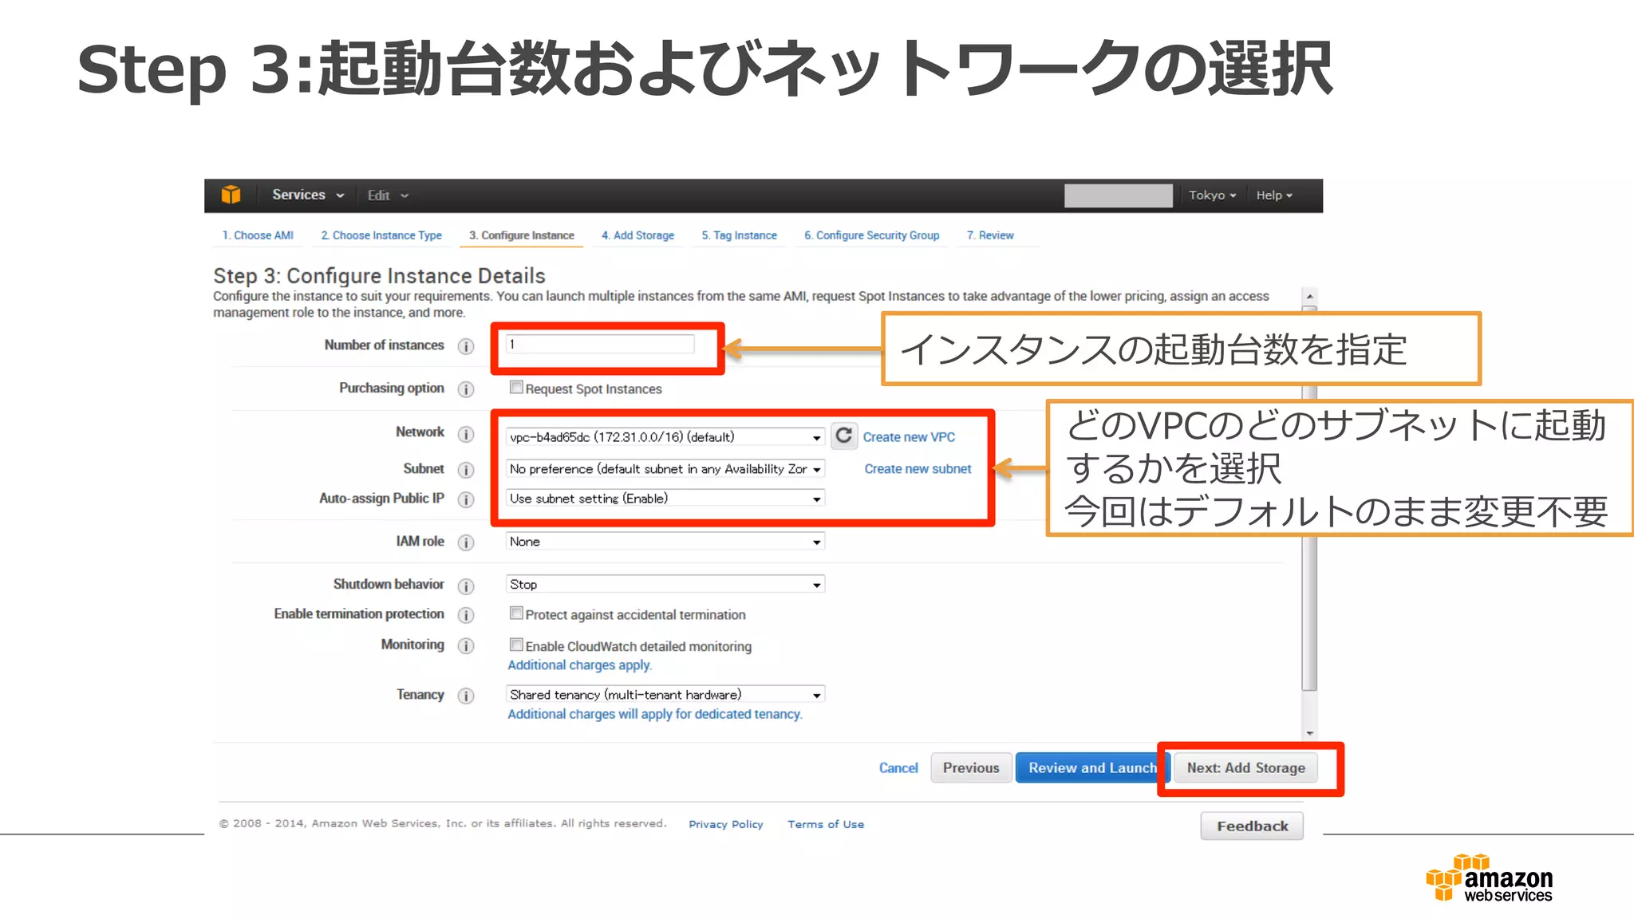Open the Tenancy dropdown
Screen dimensions: 1634x919
665,695
